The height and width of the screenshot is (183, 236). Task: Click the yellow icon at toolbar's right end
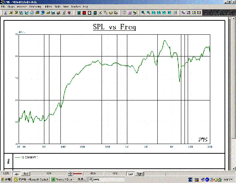(x=198, y=13)
